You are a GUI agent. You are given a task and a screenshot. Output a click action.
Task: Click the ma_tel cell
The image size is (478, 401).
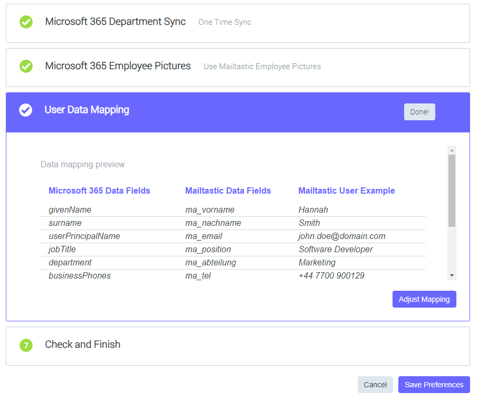[x=198, y=275]
